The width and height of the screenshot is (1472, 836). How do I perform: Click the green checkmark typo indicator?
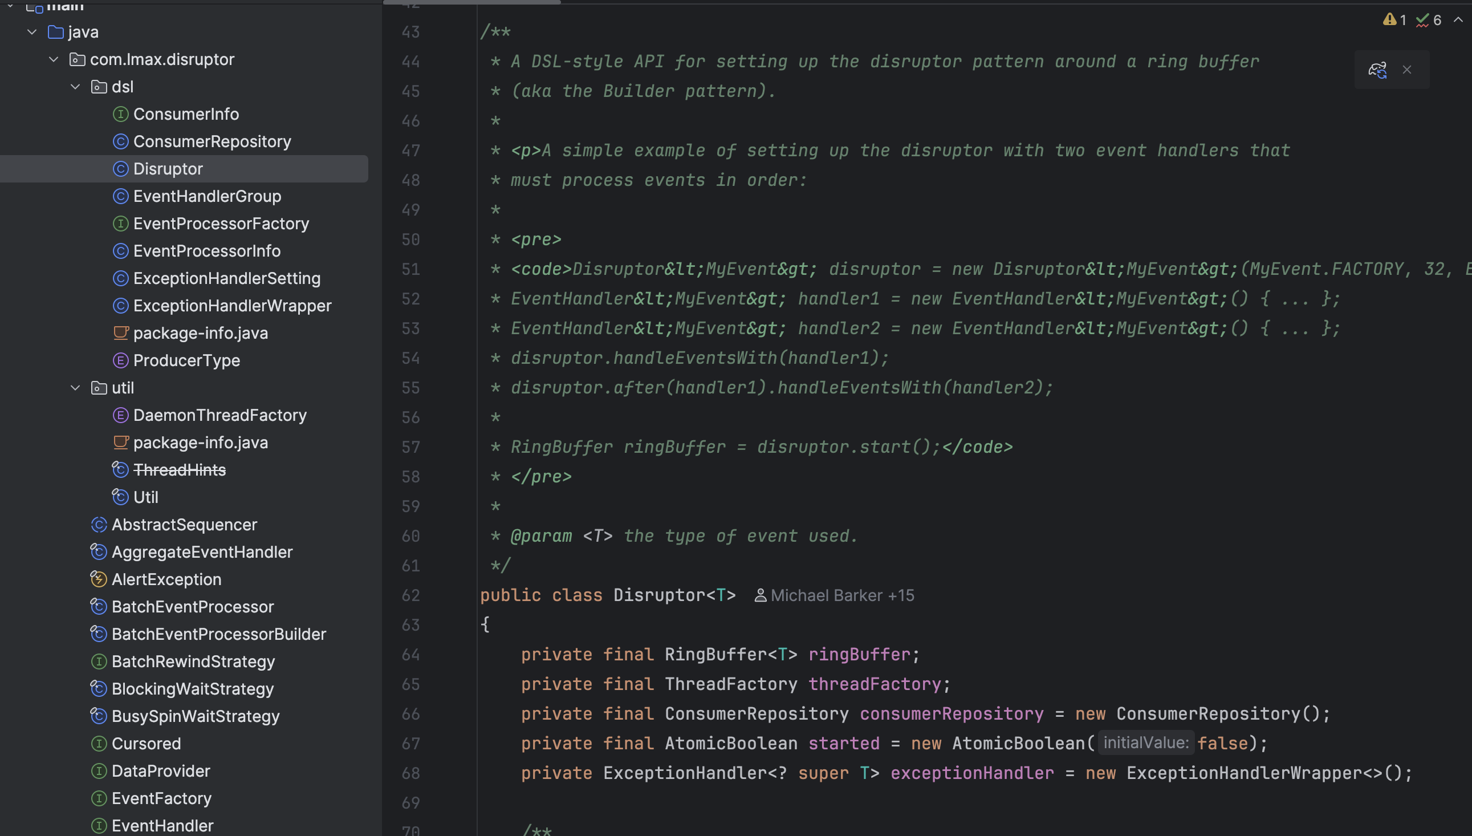[1422, 21]
